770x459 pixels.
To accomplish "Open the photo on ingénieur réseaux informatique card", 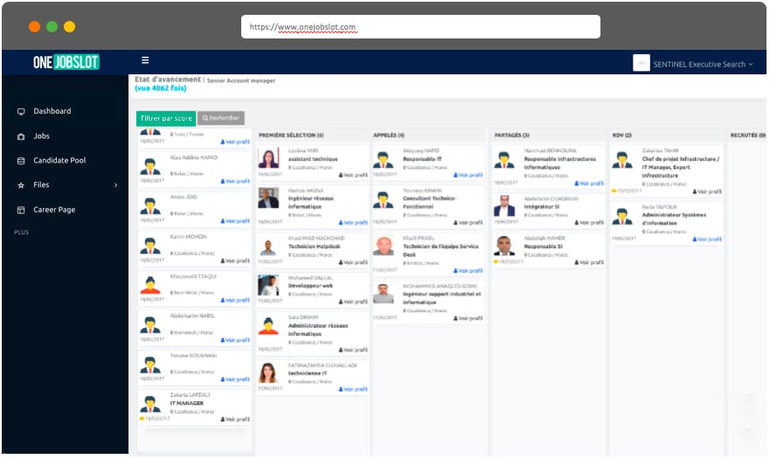I will 268,198.
